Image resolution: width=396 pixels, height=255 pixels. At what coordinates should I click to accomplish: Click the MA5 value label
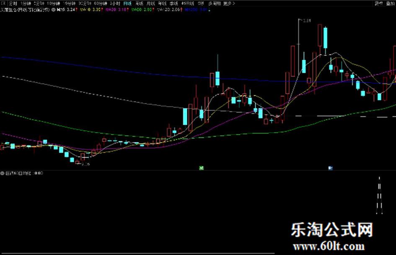tap(67, 10)
